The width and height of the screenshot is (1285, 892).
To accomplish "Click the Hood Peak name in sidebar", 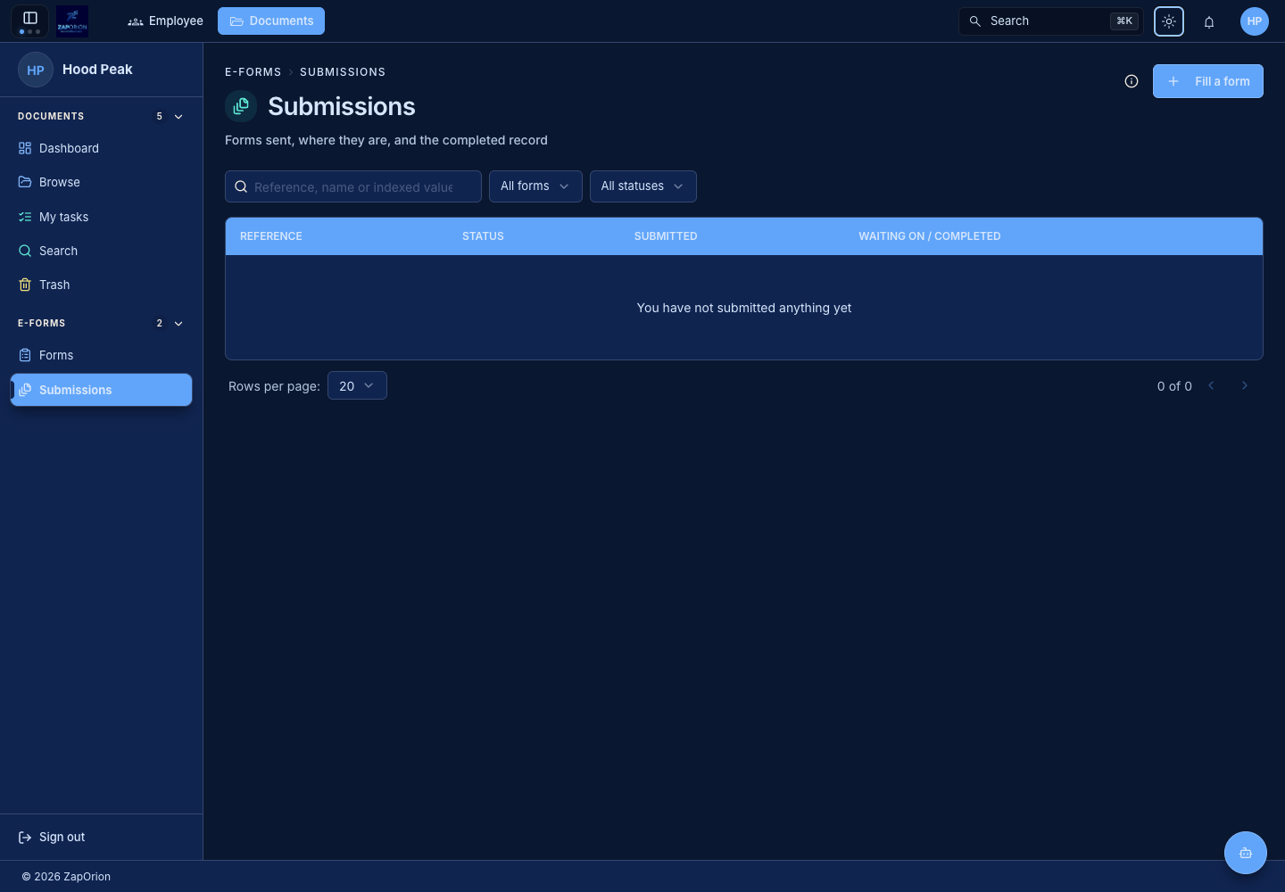I will 97,70.
